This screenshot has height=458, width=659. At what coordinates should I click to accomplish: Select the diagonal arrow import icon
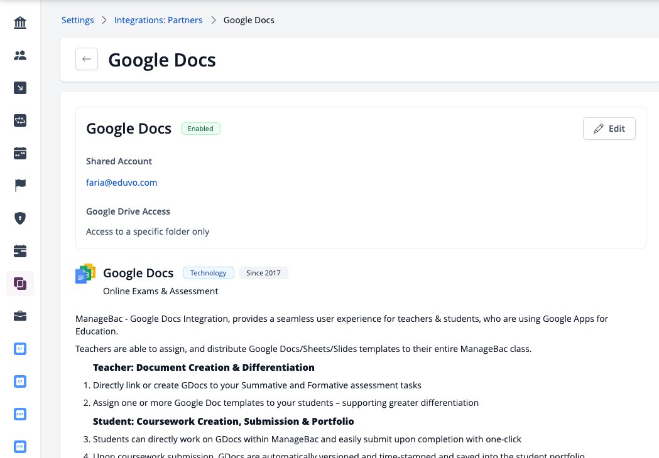[19, 88]
